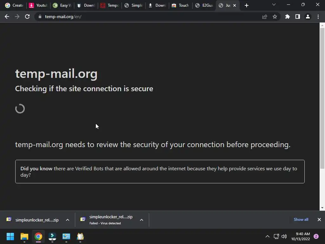Click 'Failed - Virus detected' status text

[105, 223]
